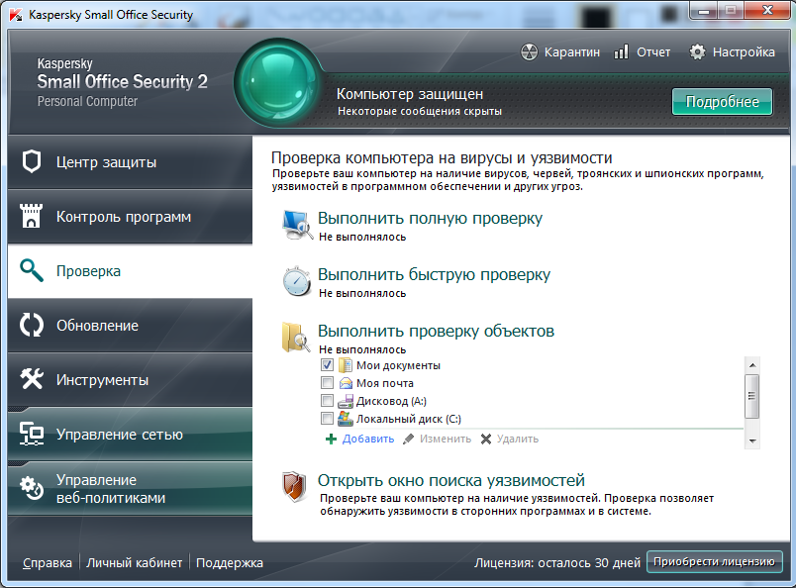
Task: Click the network computers icon for Управление сетью
Action: point(32,434)
